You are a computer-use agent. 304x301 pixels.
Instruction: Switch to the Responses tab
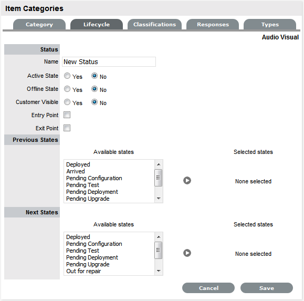coord(213,25)
